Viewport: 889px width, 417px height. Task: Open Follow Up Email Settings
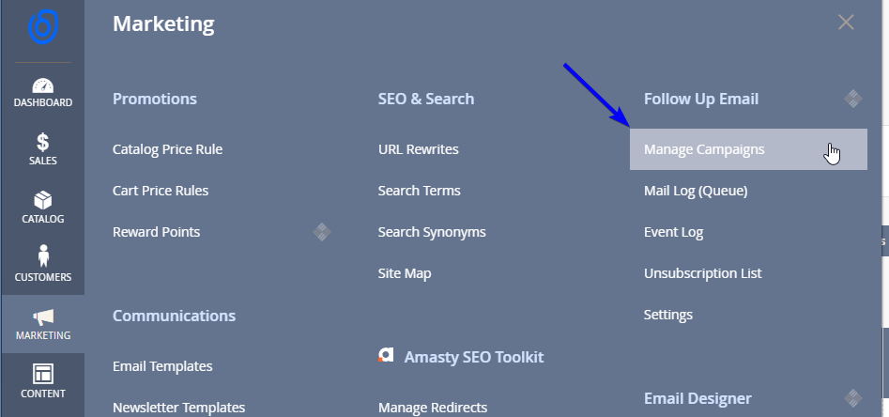667,315
